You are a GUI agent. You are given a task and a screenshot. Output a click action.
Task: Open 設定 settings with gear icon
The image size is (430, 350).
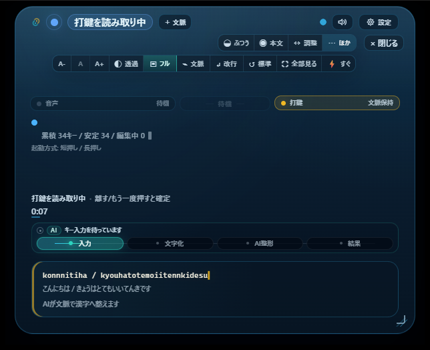(x=379, y=22)
